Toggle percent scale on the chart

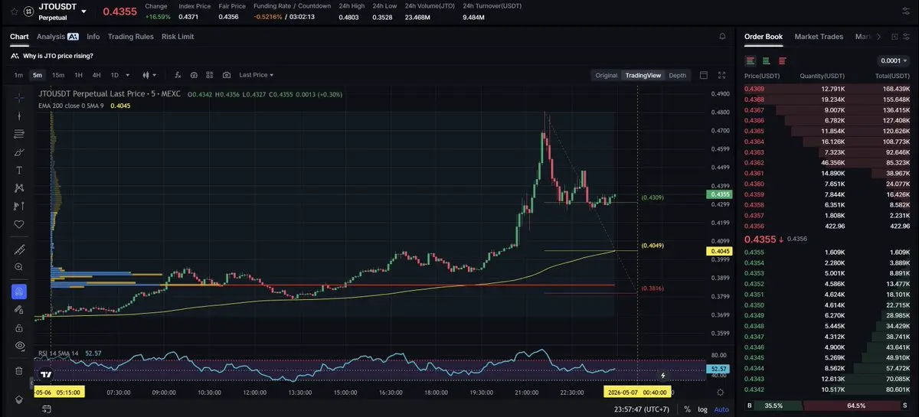(x=688, y=409)
